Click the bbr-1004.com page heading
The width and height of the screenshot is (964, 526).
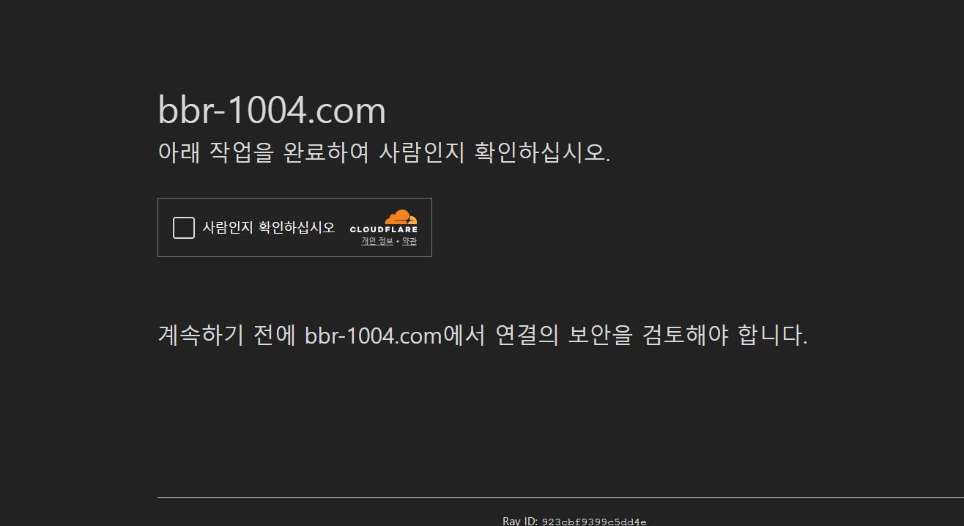[x=272, y=111]
